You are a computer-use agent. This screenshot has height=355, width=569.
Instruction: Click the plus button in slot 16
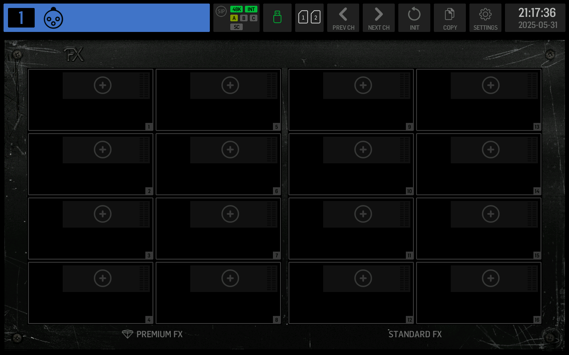click(x=491, y=278)
